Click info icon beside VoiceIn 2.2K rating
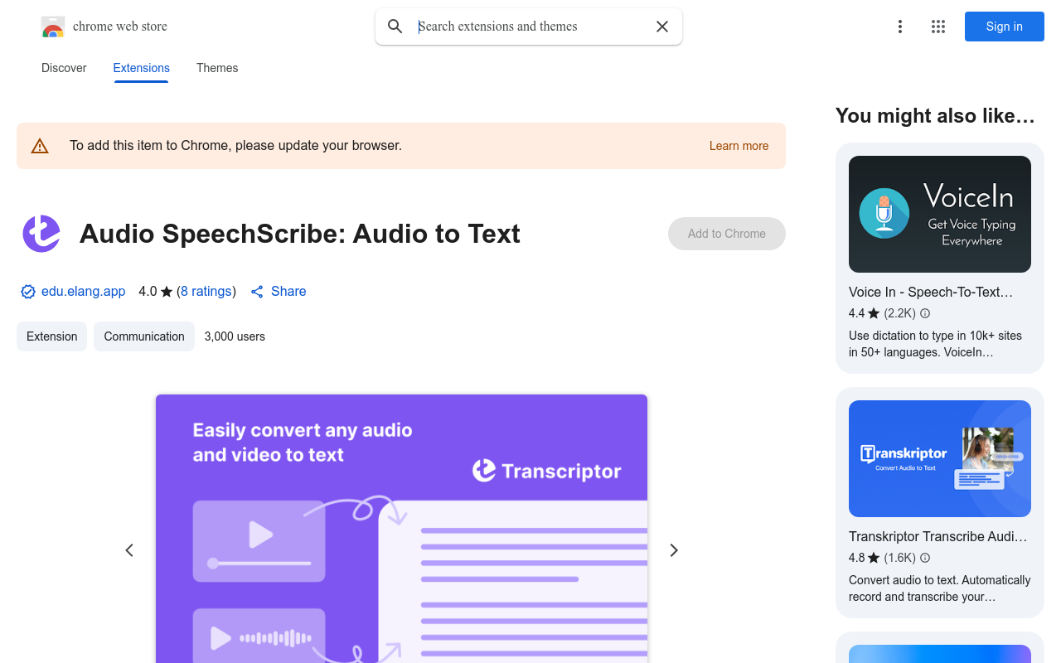The image size is (1061, 663). pos(925,313)
